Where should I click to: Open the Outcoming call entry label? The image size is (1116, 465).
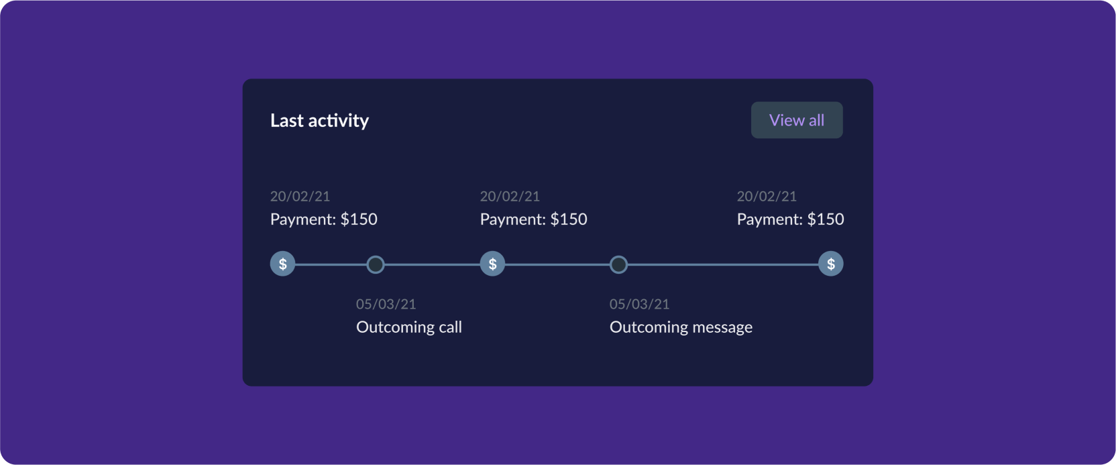[409, 327]
